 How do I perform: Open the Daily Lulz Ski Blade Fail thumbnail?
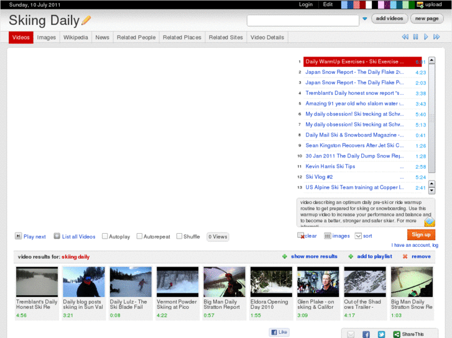pos(131,282)
